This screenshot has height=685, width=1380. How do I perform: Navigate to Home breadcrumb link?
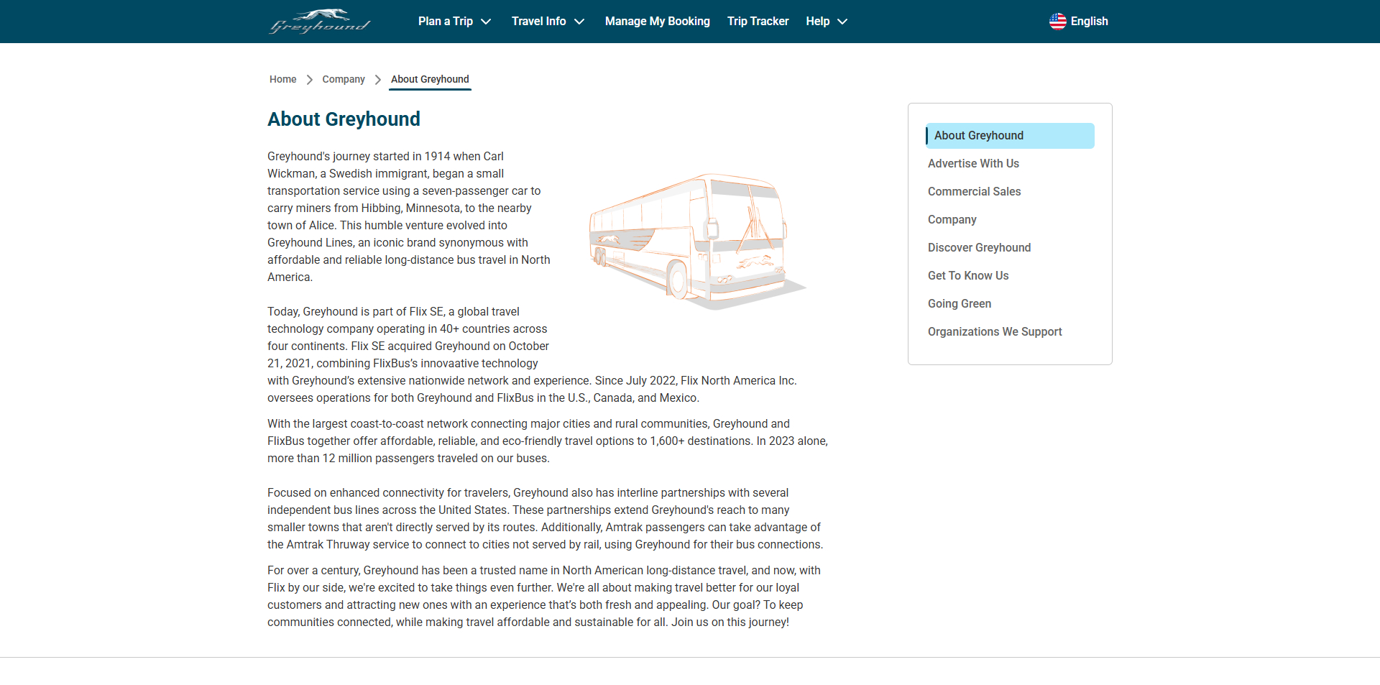[282, 80]
